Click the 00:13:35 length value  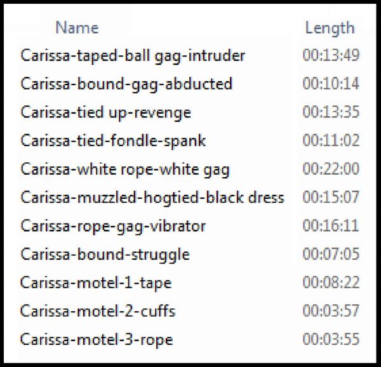(331, 112)
